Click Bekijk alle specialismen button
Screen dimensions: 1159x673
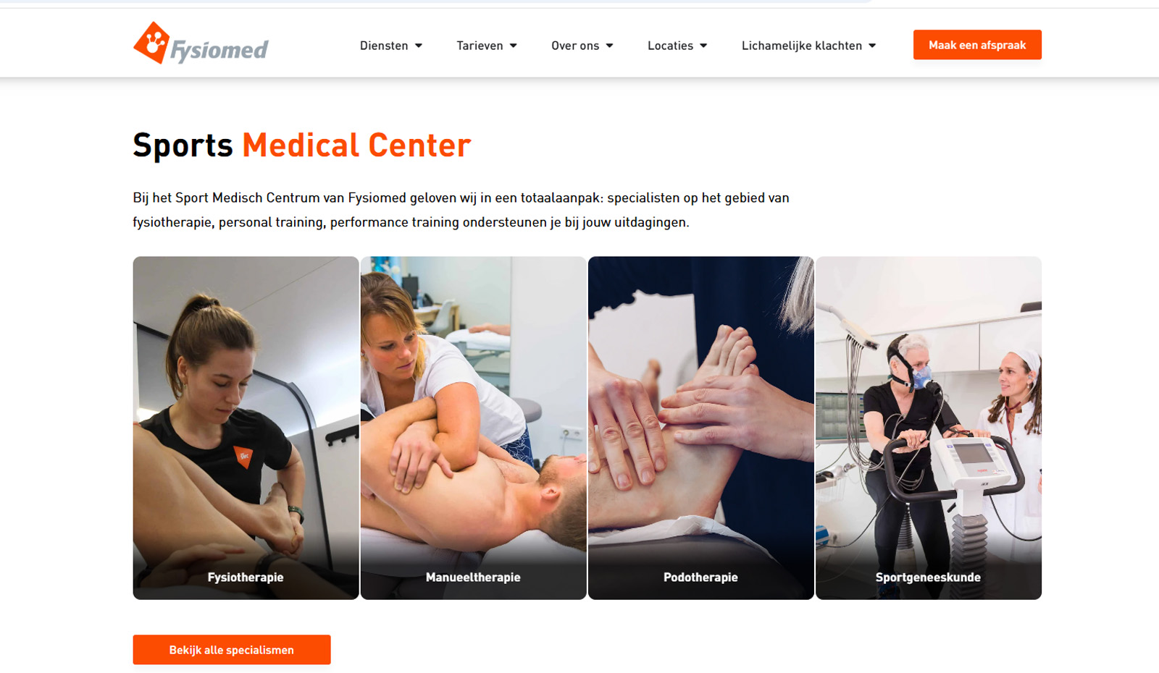[x=232, y=650]
